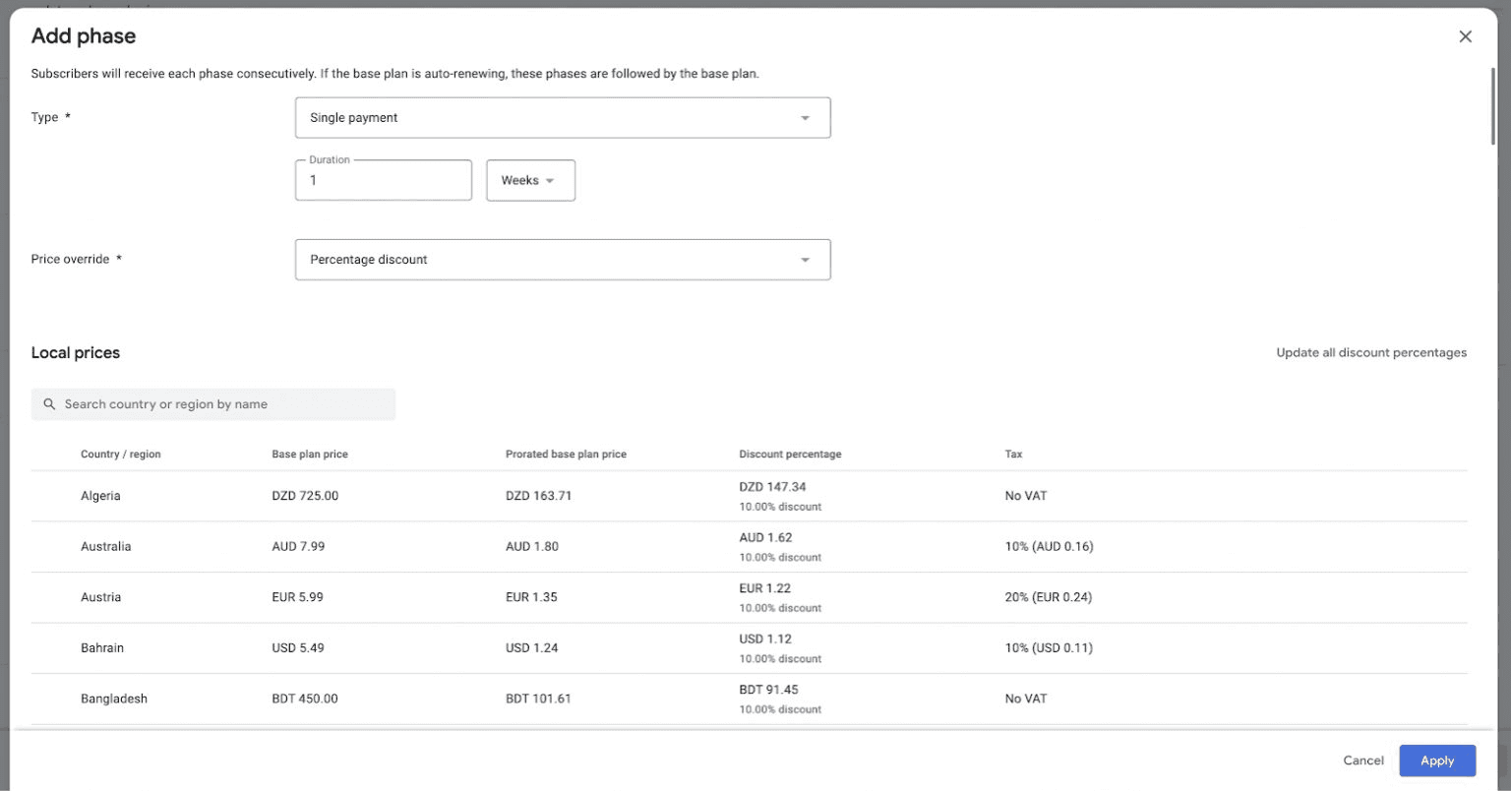
Task: Click the Prorated base plan price header
Action: 566,454
